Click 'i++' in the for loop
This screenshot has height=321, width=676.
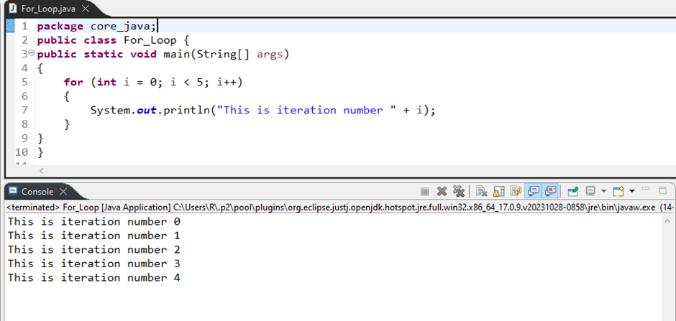[227, 82]
